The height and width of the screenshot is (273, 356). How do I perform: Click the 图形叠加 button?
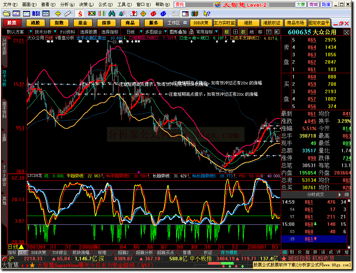(x=178, y=32)
